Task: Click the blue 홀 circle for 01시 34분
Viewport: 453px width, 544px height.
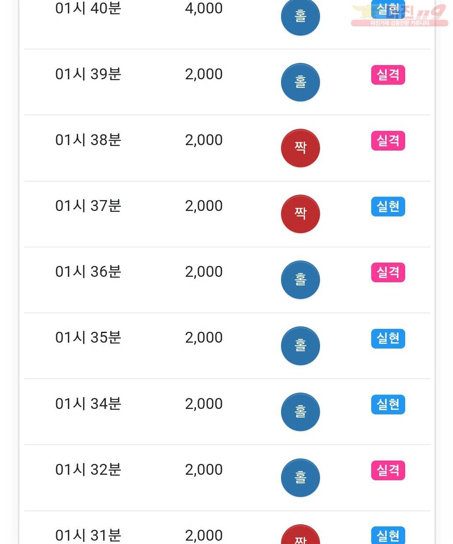Action: click(x=300, y=412)
